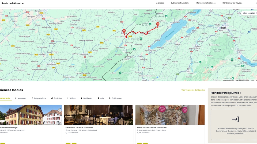This screenshot has height=144, width=257.
Task: Click the Hôtel de l'Aigle building photo
Action: tap(31, 115)
